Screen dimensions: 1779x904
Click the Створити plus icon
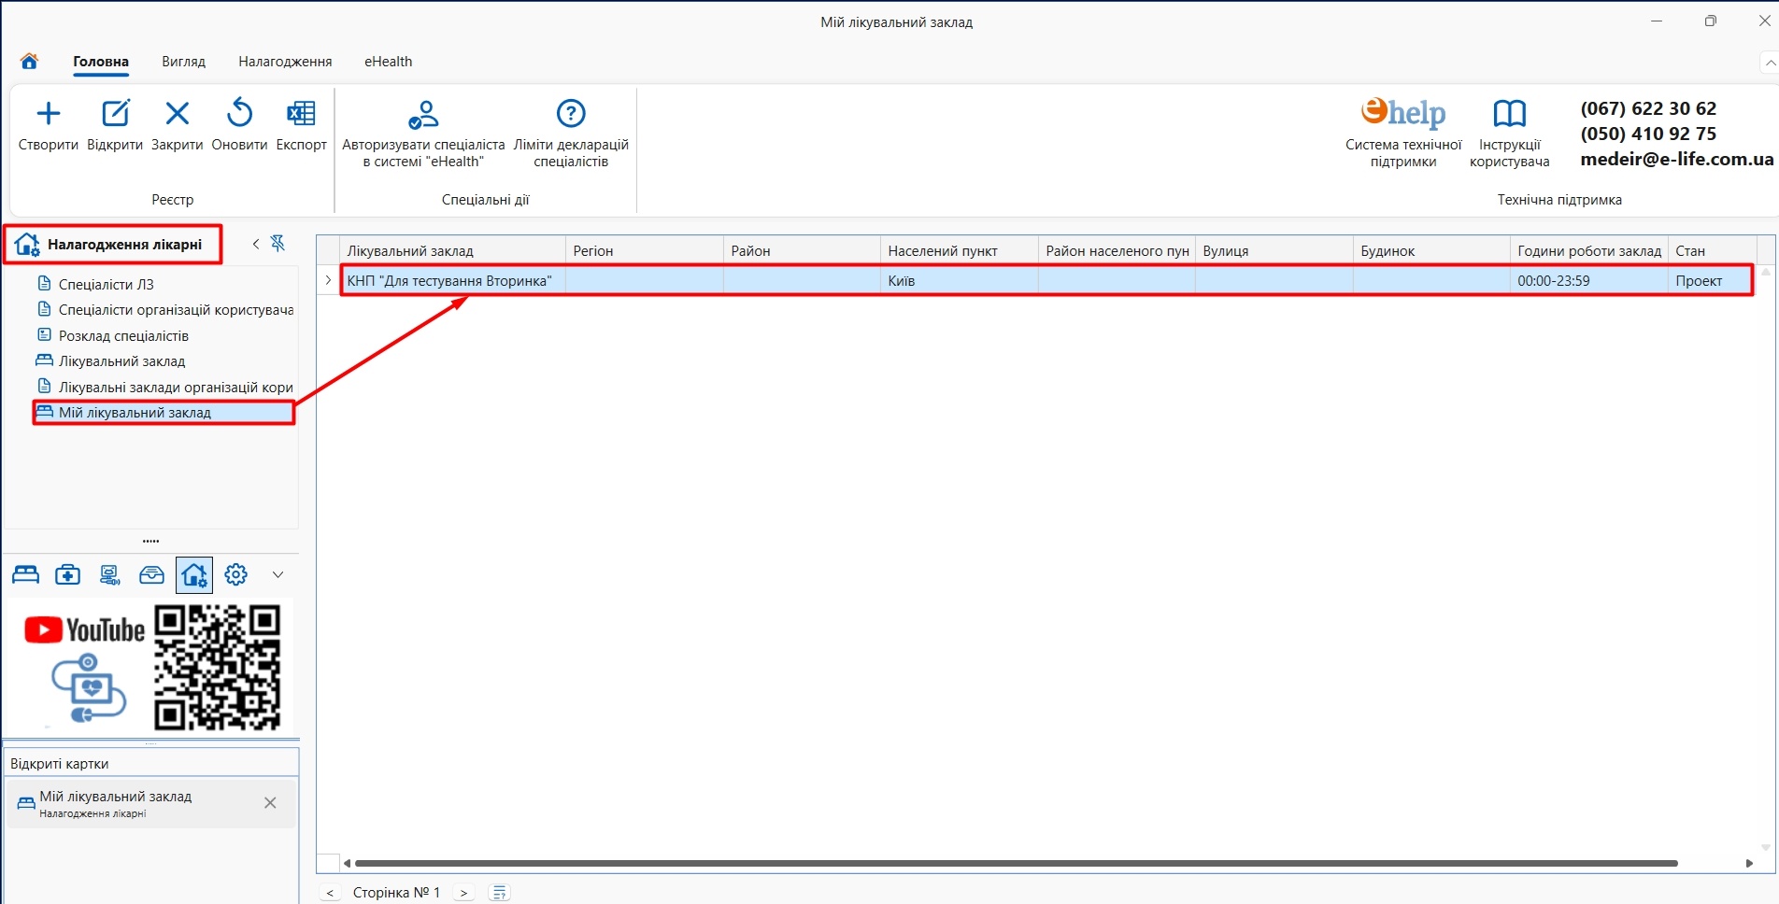pyautogui.click(x=48, y=114)
